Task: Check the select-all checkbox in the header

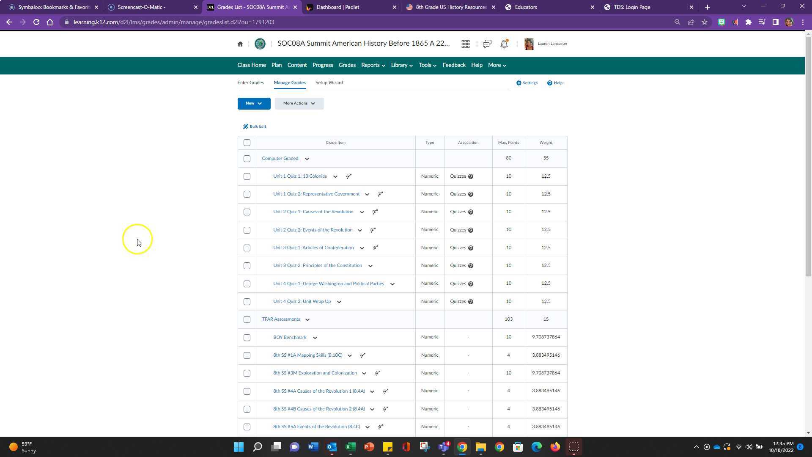Action: pyautogui.click(x=247, y=143)
